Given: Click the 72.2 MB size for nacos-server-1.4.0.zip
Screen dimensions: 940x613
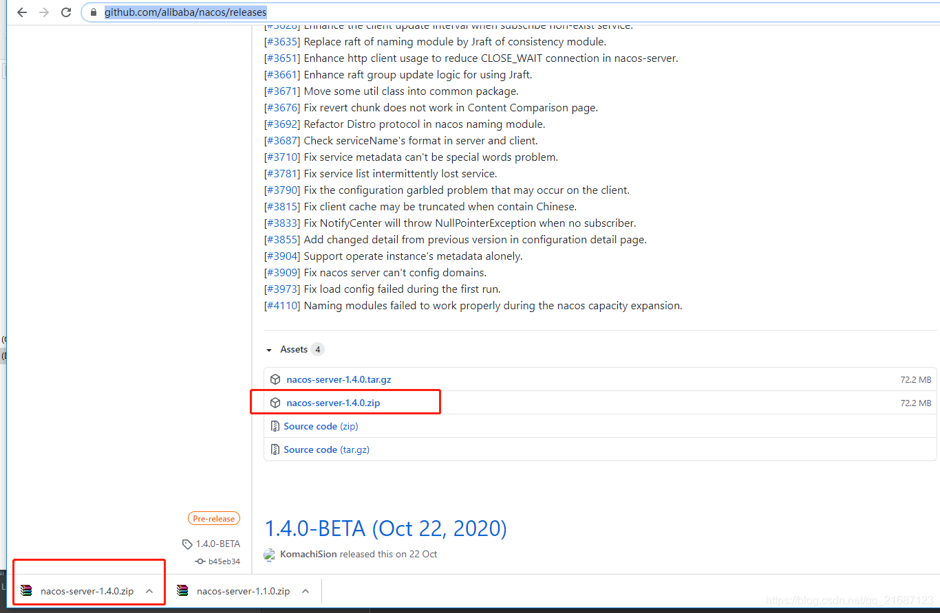Looking at the screenshot, I should pos(916,403).
